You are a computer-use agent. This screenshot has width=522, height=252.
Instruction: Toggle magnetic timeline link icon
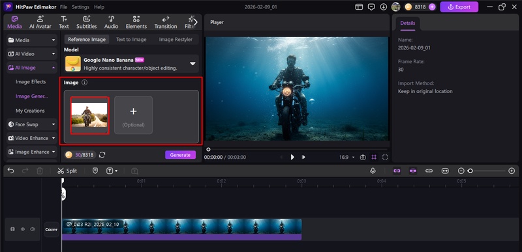[x=397, y=171]
